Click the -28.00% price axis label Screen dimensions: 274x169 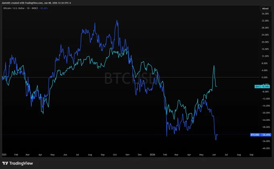click(266, 127)
